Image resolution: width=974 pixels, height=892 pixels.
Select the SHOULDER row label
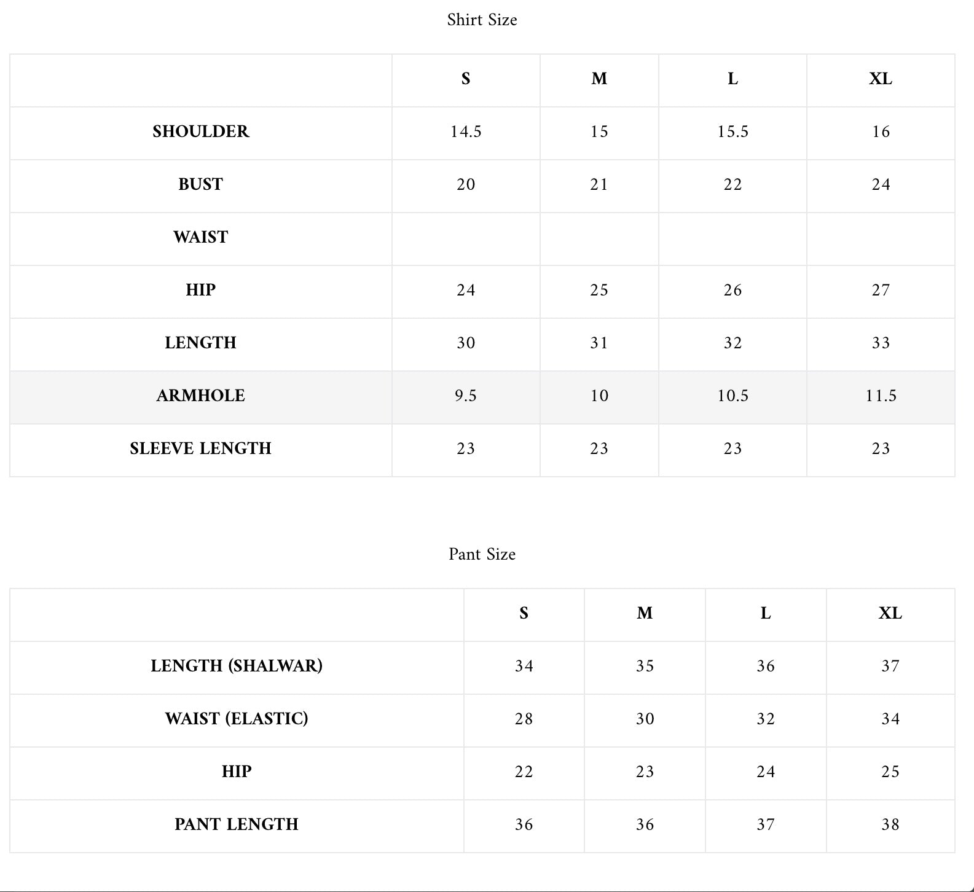pos(201,131)
